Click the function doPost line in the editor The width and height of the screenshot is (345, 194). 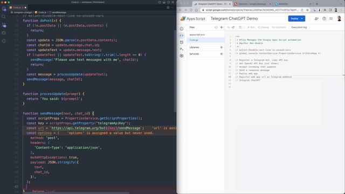[42, 20]
